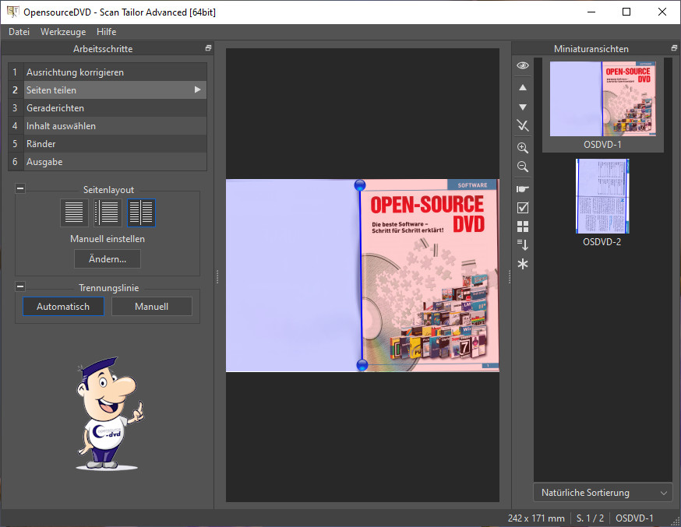Collapse the Trennungslinie section
This screenshot has width=681, height=527.
(20, 287)
